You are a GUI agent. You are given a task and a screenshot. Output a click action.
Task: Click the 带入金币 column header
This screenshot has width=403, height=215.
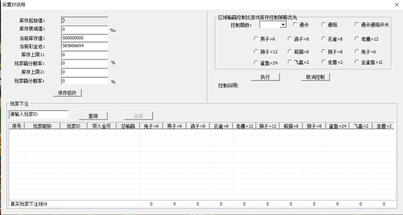(102, 126)
